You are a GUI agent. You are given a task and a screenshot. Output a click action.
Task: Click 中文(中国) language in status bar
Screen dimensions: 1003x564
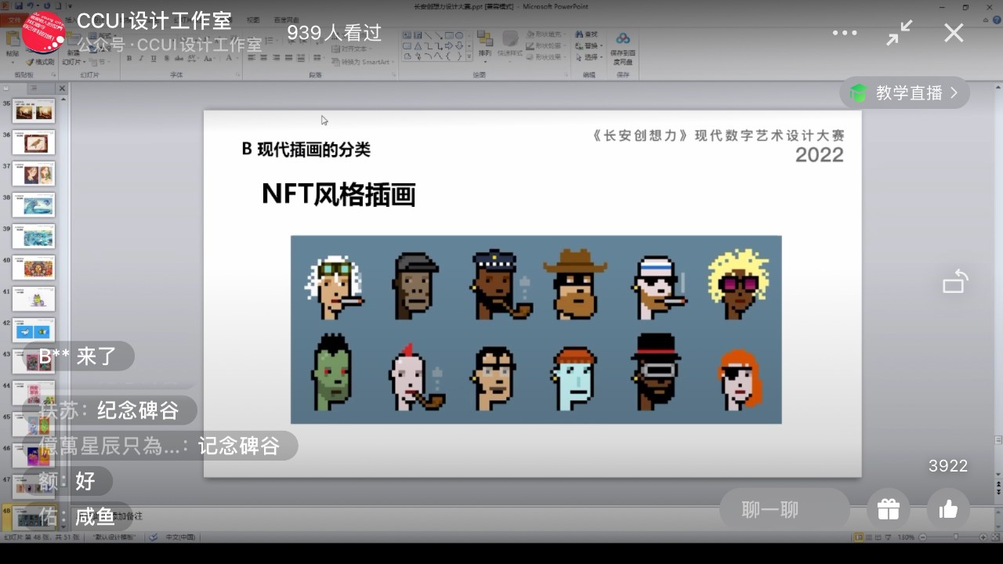(x=180, y=537)
